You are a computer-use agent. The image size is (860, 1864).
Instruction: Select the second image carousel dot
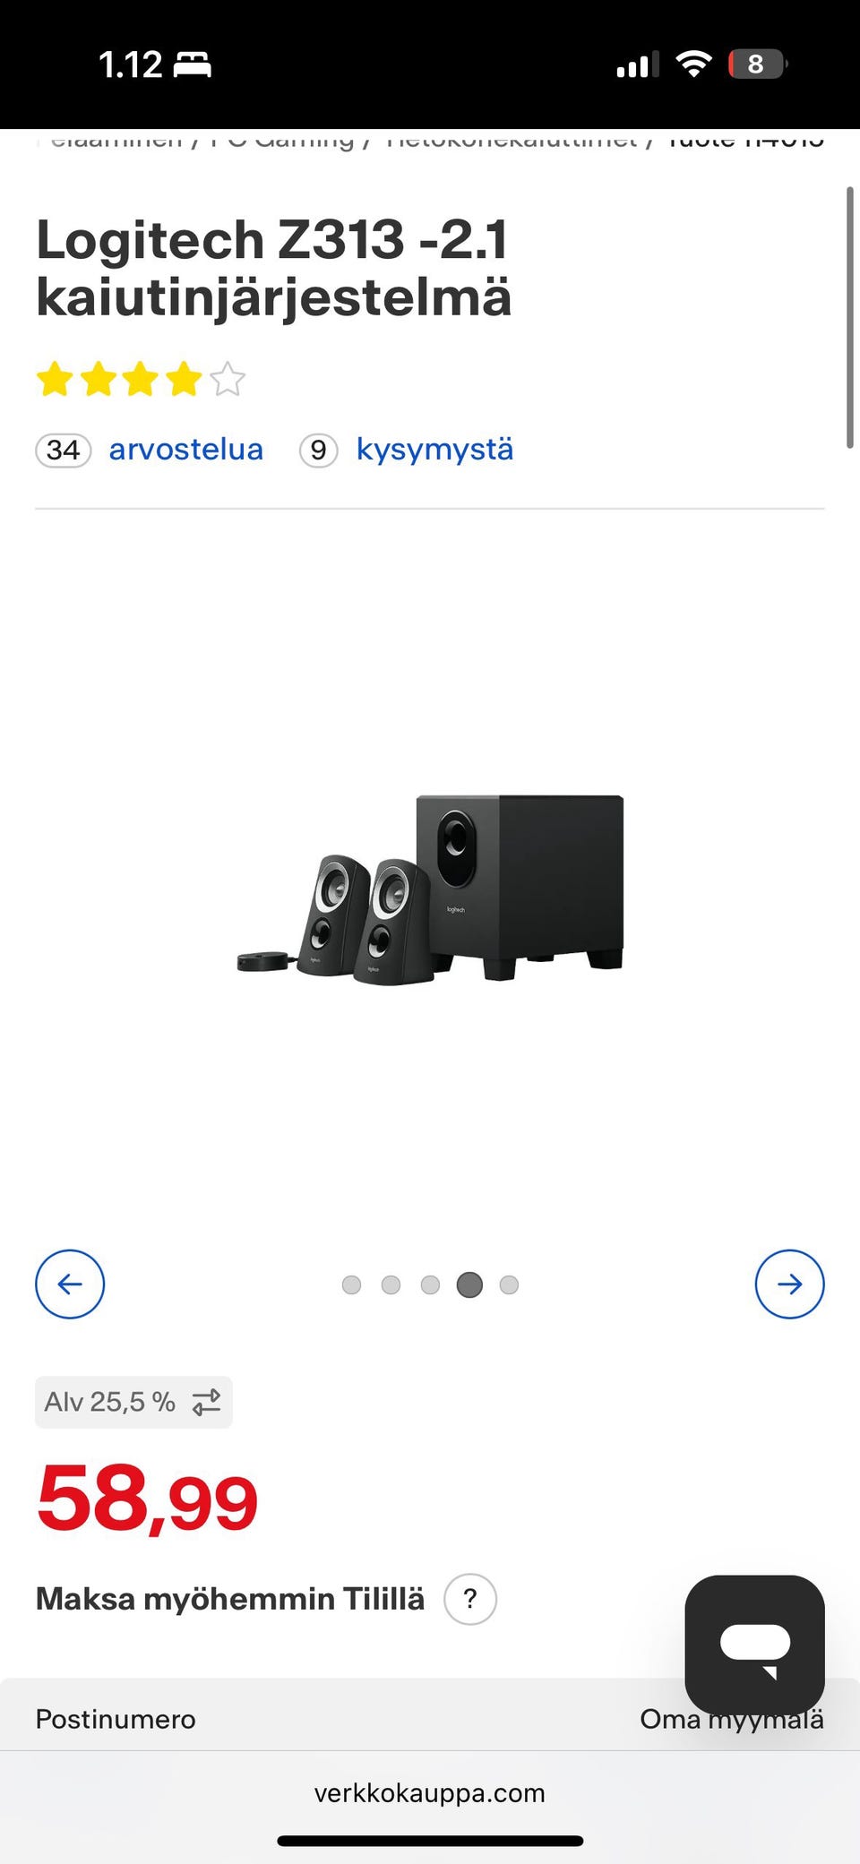[391, 1284]
